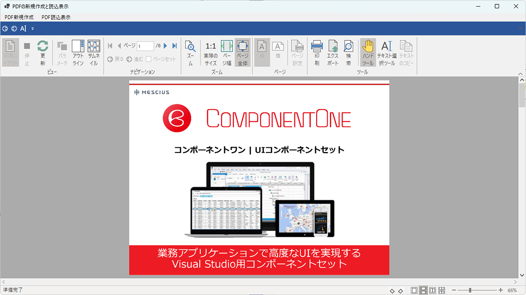Go to the first page
Screen dimensions: 526x295
110,46
